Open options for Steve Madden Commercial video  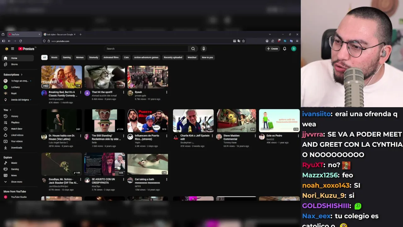[x=255, y=136]
